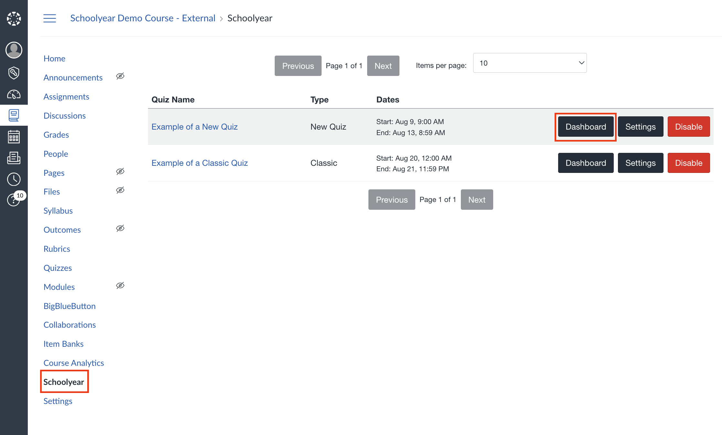Open the Admin shield icon
The image size is (722, 435).
[14, 73]
